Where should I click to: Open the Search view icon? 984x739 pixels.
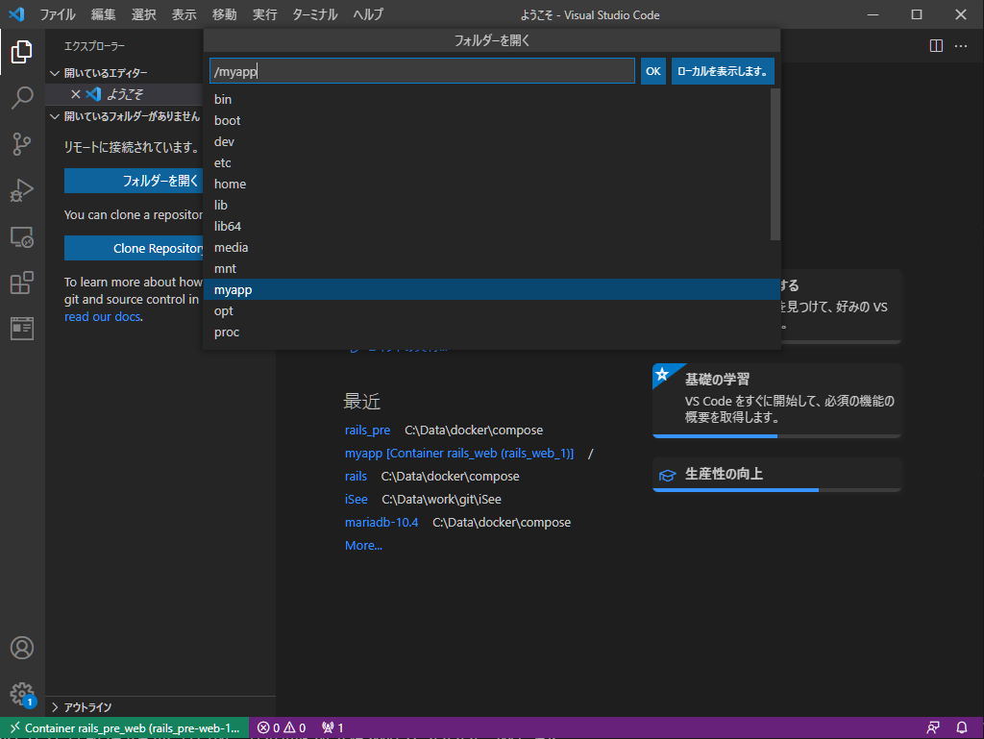coord(22,98)
